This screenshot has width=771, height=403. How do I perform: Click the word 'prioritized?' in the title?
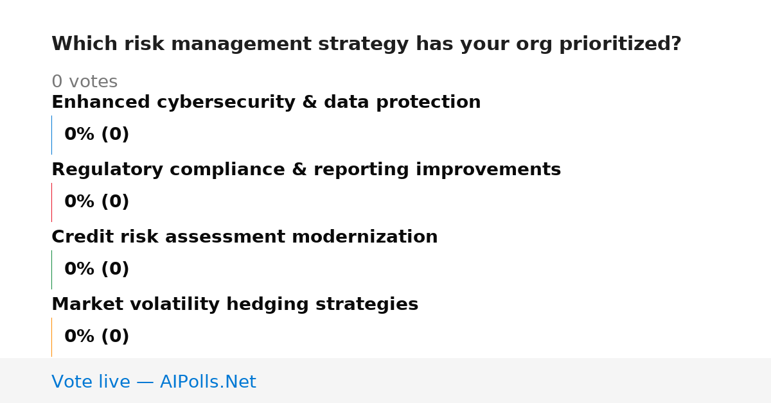pyautogui.click(x=620, y=44)
